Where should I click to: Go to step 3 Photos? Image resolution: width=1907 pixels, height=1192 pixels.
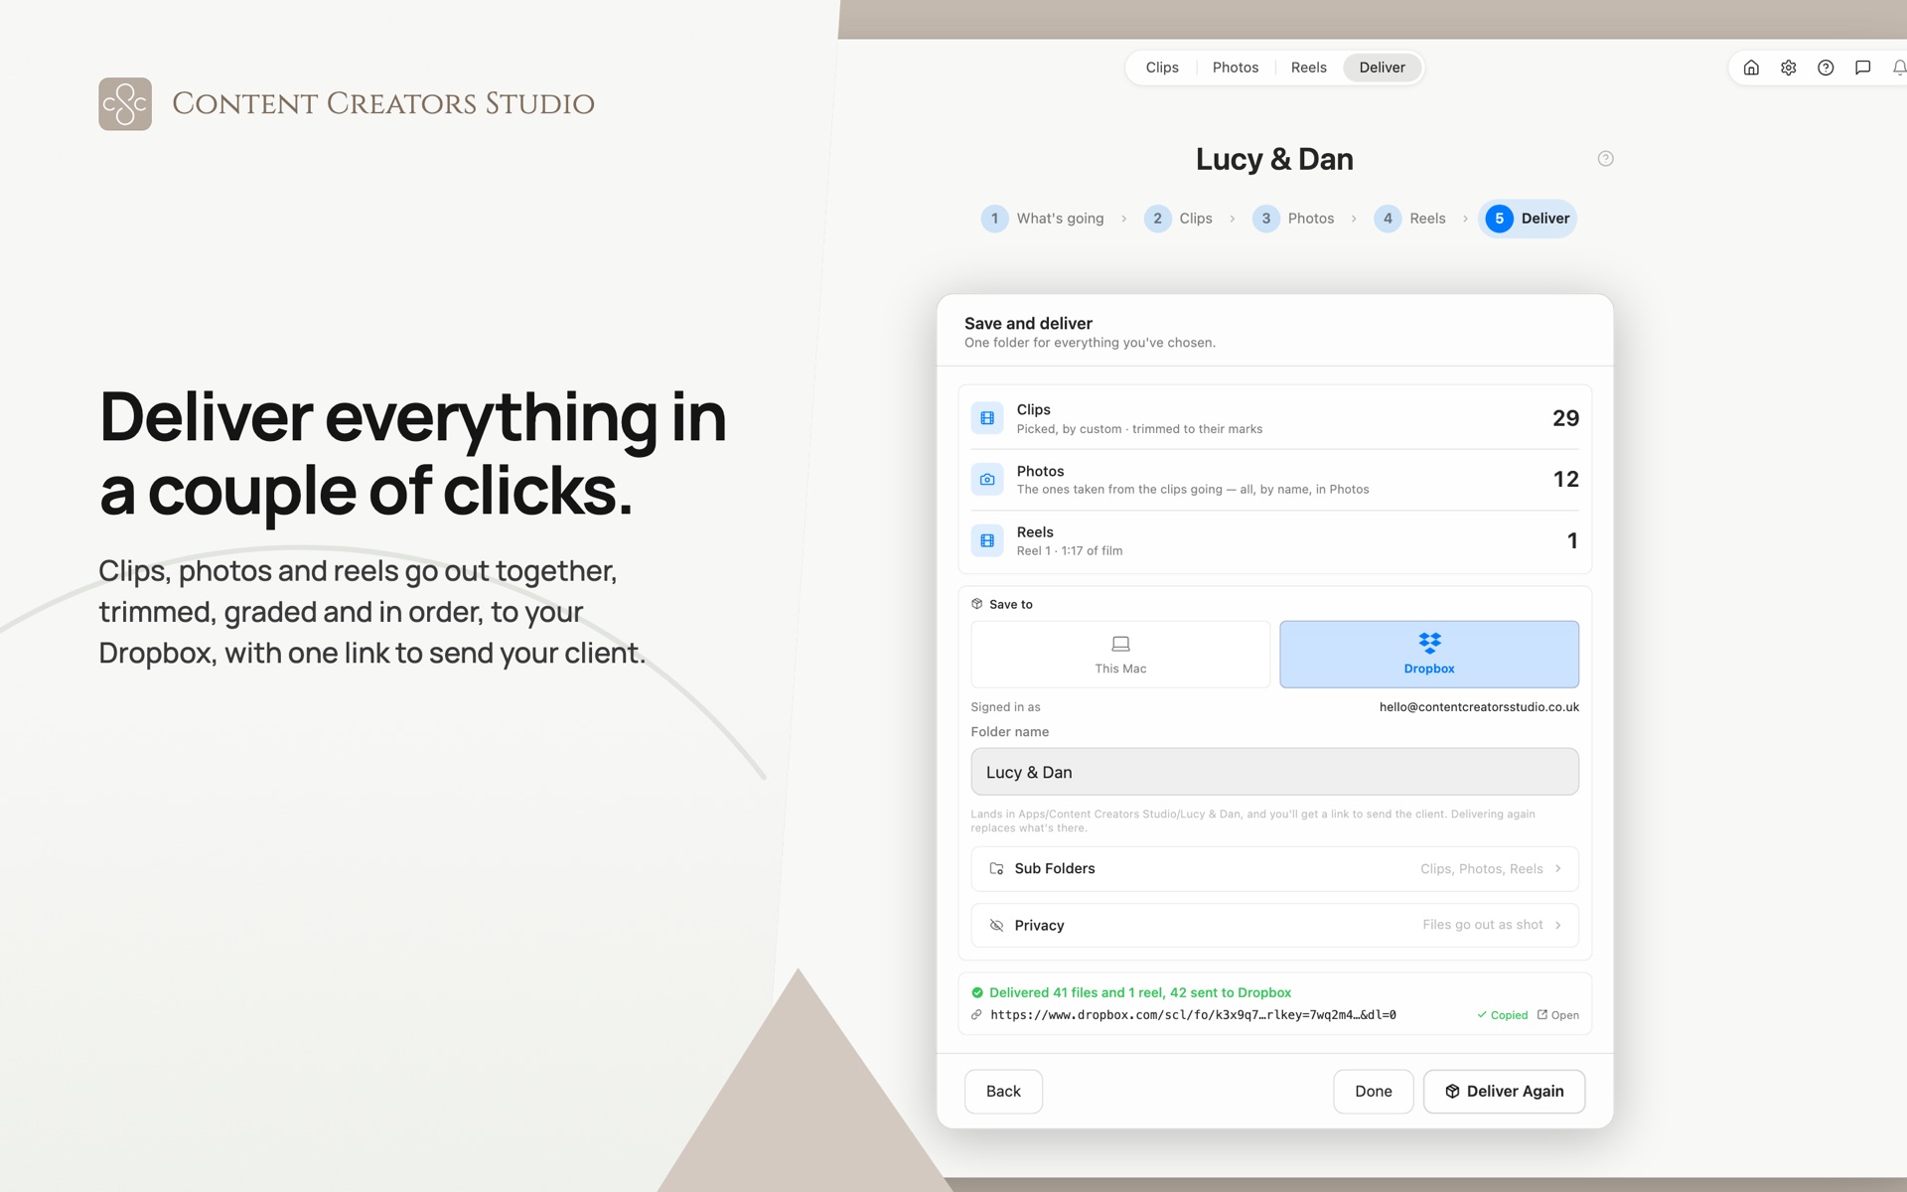click(1294, 219)
